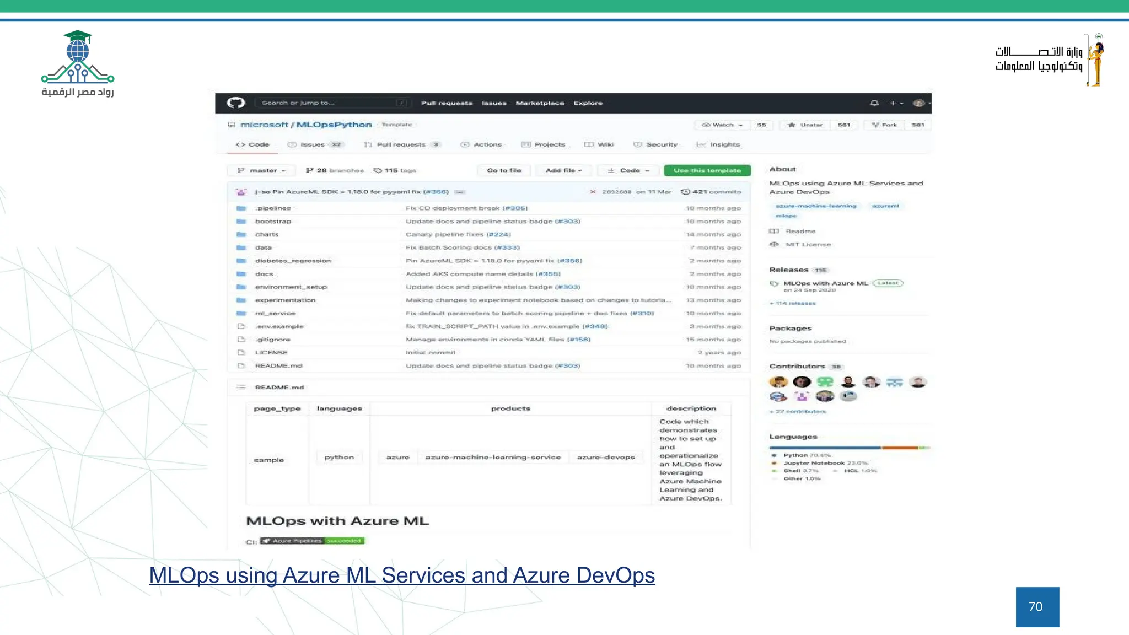Viewport: 1129px width, 635px height.
Task: Click the + 114 releases link
Action: [793, 304]
